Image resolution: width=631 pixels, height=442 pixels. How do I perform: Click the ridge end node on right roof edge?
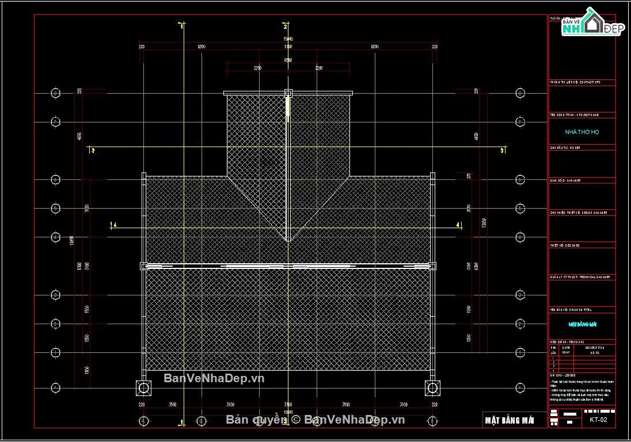(432, 266)
